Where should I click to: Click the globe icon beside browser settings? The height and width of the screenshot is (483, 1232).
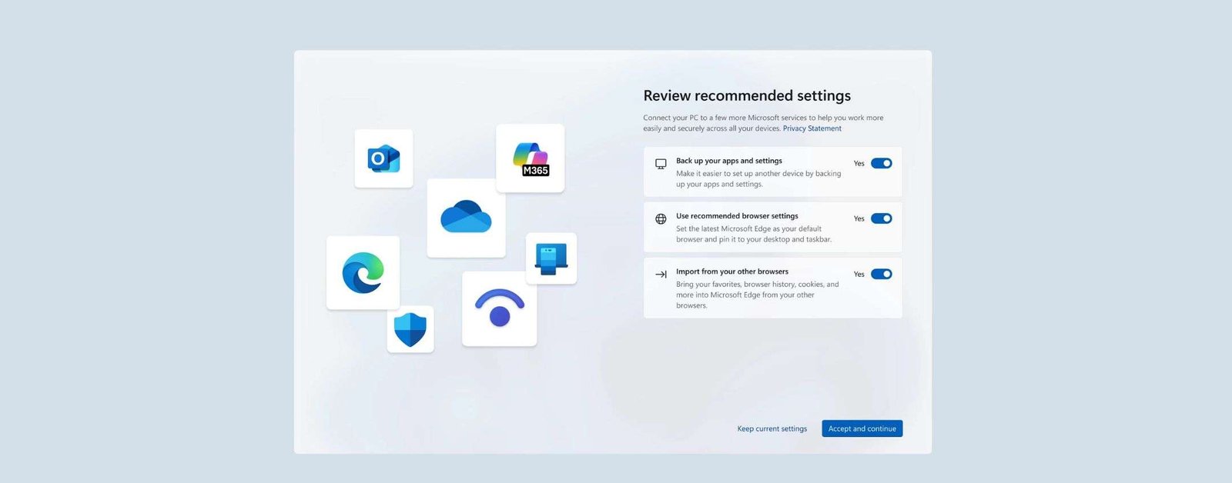pos(661,219)
